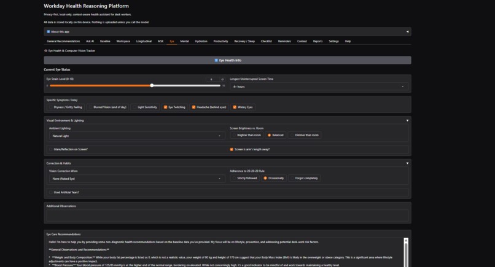Click the Adherence to 20-20-20 Rule label
Viewport: 495px width, 267px height.
pos(247,171)
